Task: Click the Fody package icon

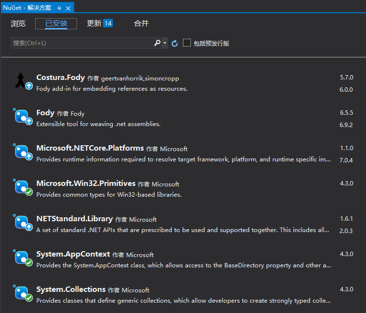Action: (24, 116)
